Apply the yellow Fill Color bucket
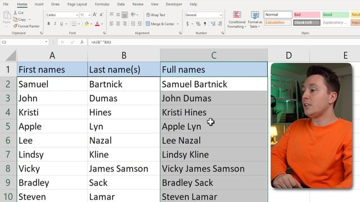360x202 pixels. pos(87,24)
